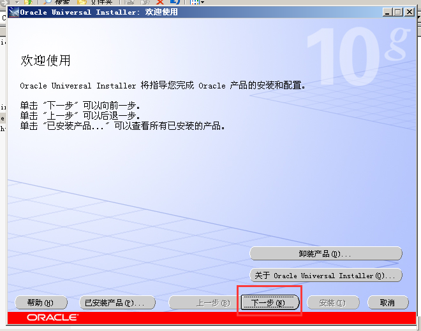
Task: Minimize the Oracle Universal Installer window
Action: point(387,12)
